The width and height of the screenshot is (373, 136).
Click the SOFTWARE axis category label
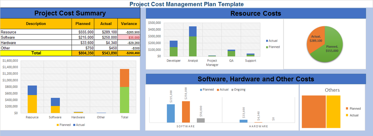click(185, 126)
